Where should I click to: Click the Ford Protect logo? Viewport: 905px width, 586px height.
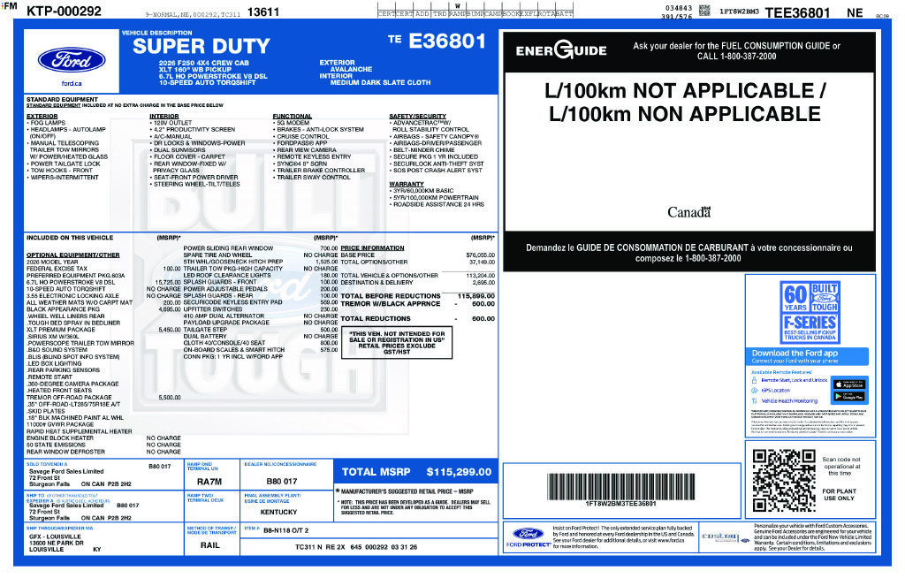[x=529, y=537]
